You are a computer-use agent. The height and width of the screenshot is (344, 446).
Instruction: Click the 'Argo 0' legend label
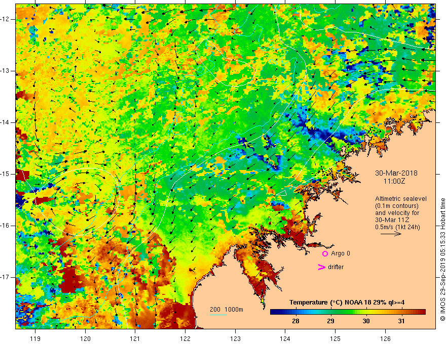(340, 253)
